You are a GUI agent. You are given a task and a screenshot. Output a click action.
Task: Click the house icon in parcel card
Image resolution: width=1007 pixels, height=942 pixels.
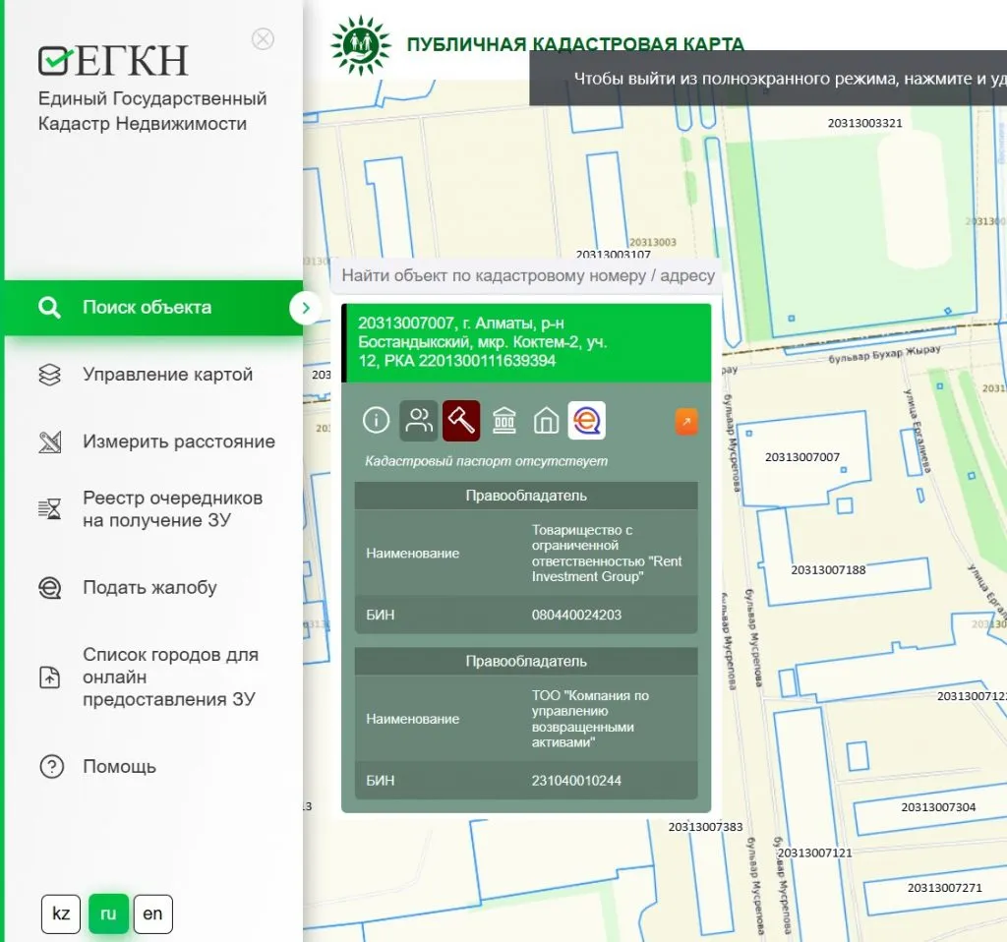click(546, 421)
